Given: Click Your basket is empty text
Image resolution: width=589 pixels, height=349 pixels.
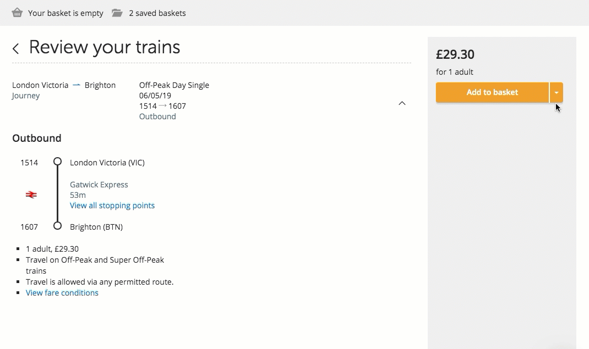Looking at the screenshot, I should [x=66, y=13].
